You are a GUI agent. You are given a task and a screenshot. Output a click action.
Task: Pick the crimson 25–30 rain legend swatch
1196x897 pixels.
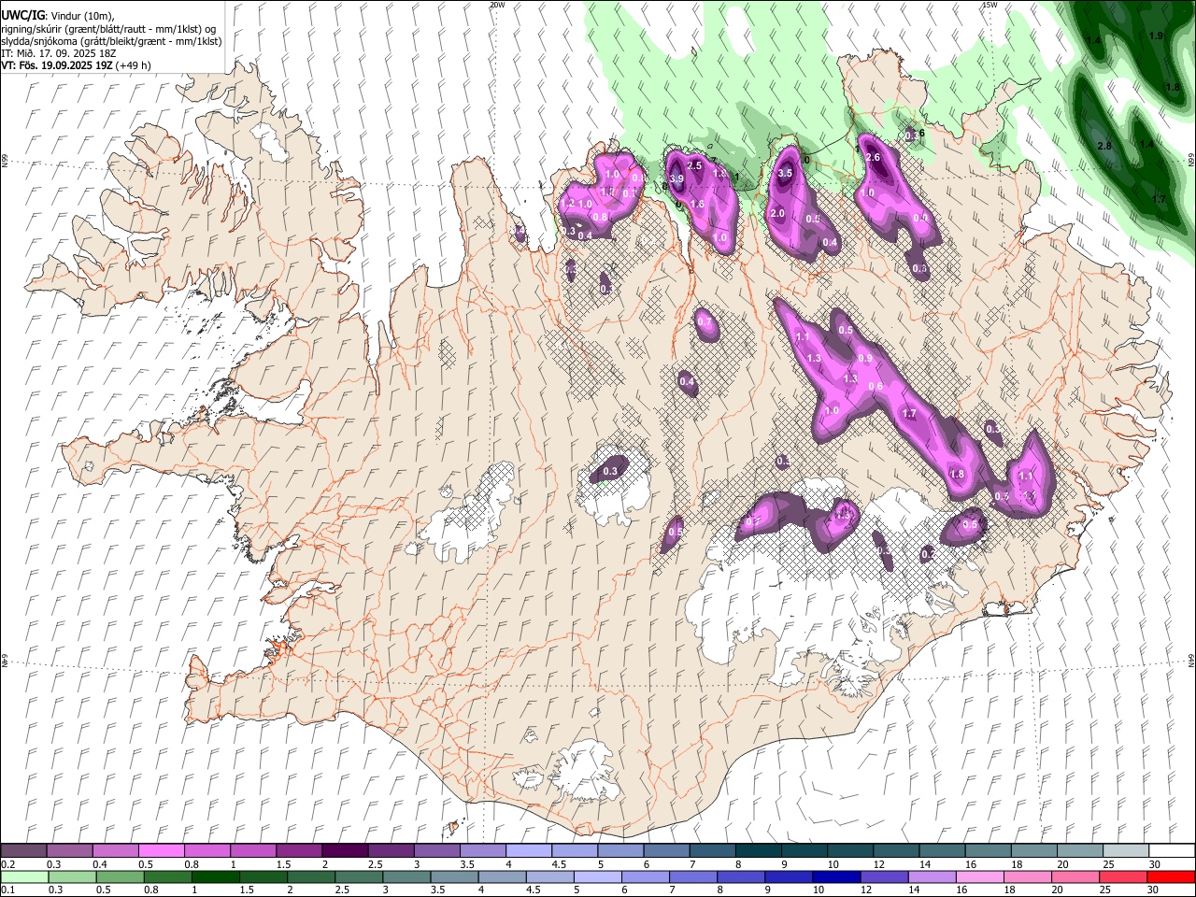point(1123,876)
